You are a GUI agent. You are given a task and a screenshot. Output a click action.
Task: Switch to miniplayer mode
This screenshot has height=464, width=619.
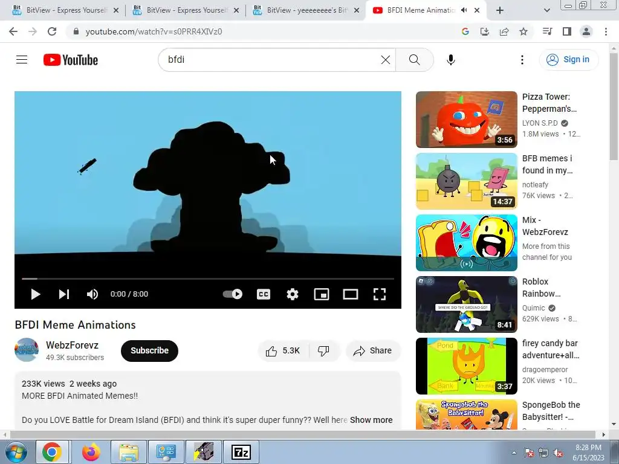pyautogui.click(x=322, y=294)
